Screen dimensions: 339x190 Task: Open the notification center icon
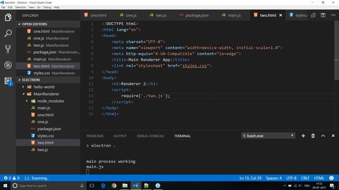[332, 186]
